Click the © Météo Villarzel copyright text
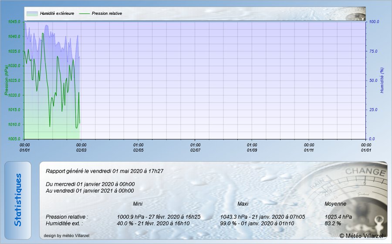The image size is (392, 244). [x=361, y=236]
